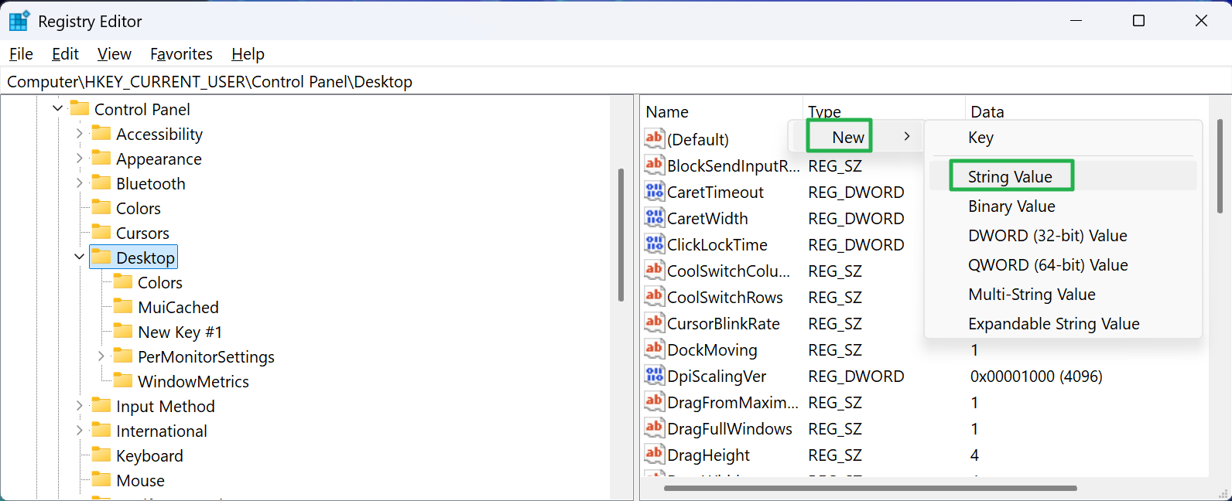Image resolution: width=1232 pixels, height=501 pixels.
Task: Choose String Value from submenu
Action: coord(1063,177)
